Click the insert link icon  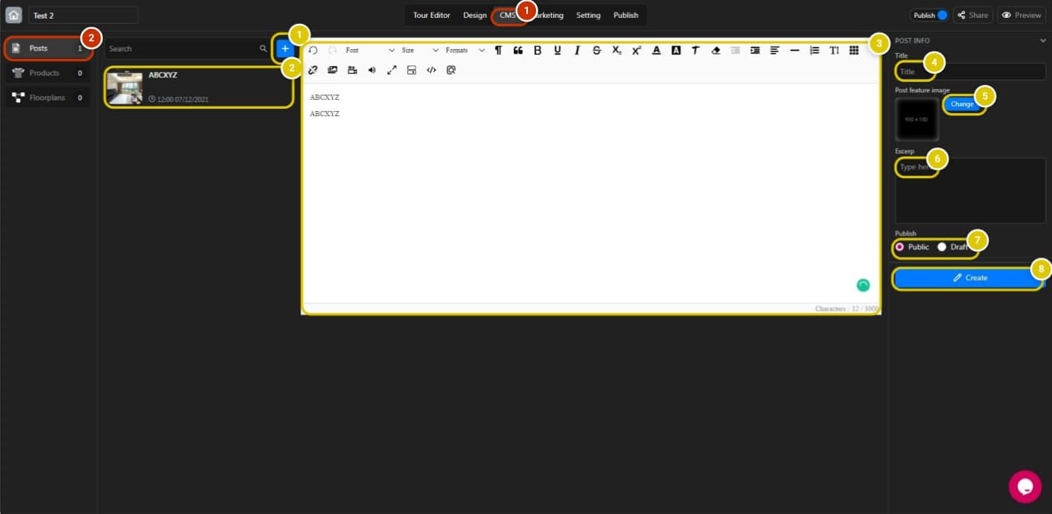pos(313,70)
